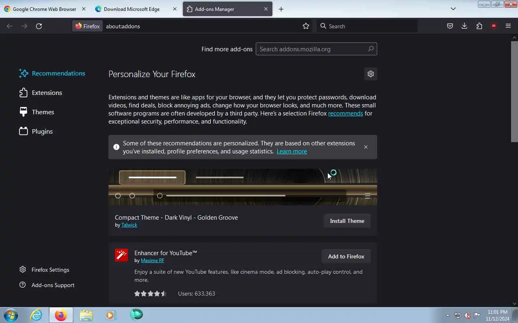Open Plugins in the sidebar
The height and width of the screenshot is (323, 518).
(36, 131)
